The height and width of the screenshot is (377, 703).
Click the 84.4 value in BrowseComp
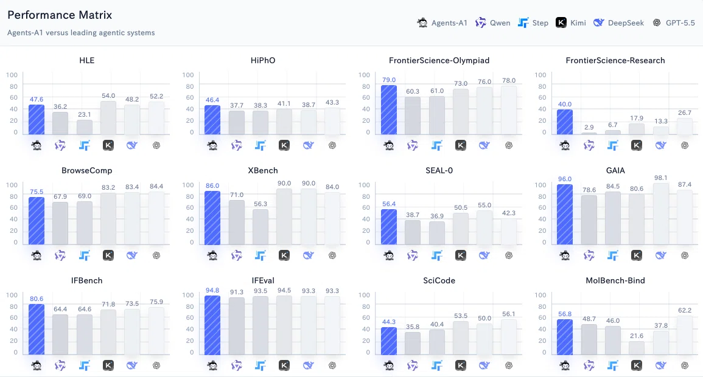pyautogui.click(x=156, y=186)
